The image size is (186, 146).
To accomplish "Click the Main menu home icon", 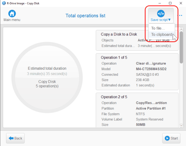I will tap(12, 14).
